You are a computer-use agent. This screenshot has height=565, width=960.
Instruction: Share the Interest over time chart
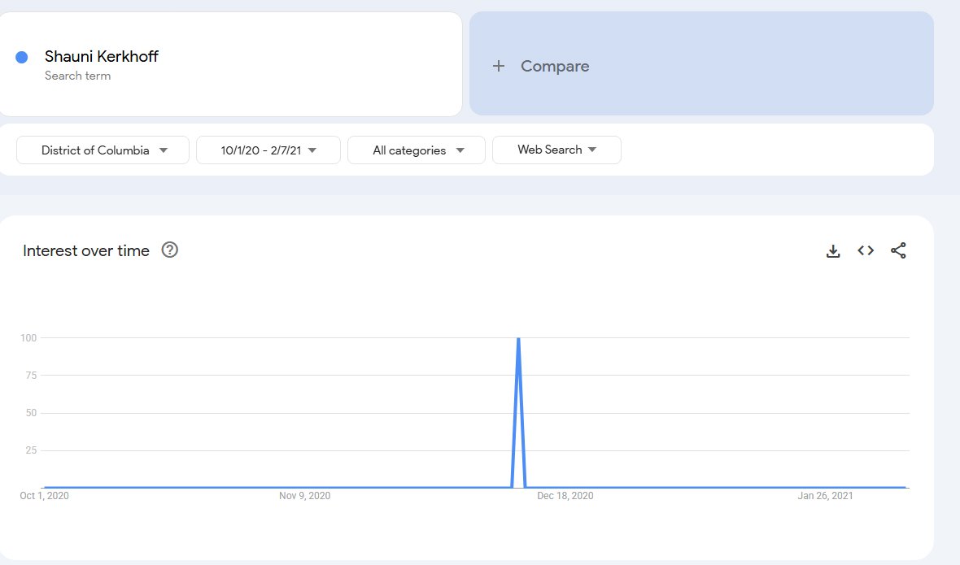(898, 250)
